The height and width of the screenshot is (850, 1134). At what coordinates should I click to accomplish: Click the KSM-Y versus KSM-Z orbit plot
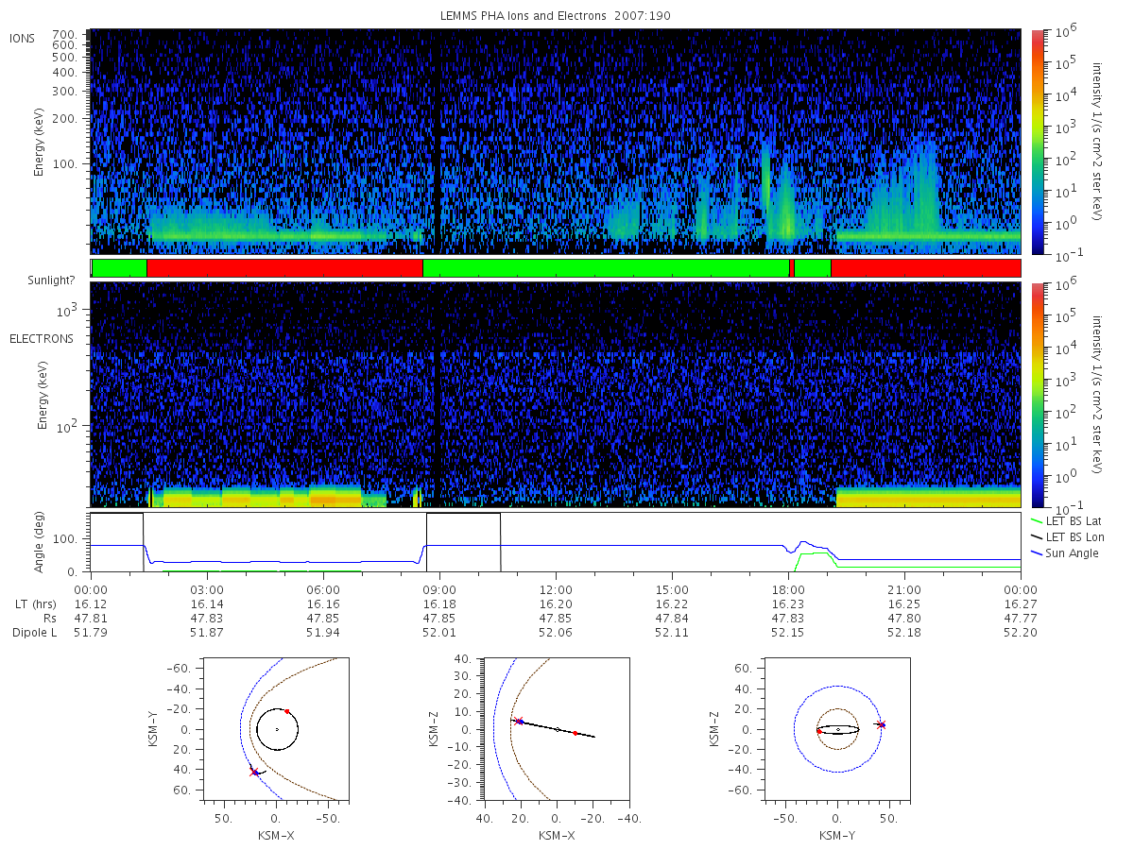837,729
